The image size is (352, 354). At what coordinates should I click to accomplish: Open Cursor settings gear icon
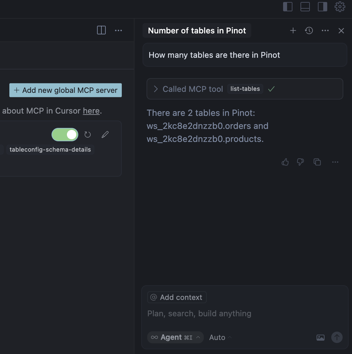[340, 7]
